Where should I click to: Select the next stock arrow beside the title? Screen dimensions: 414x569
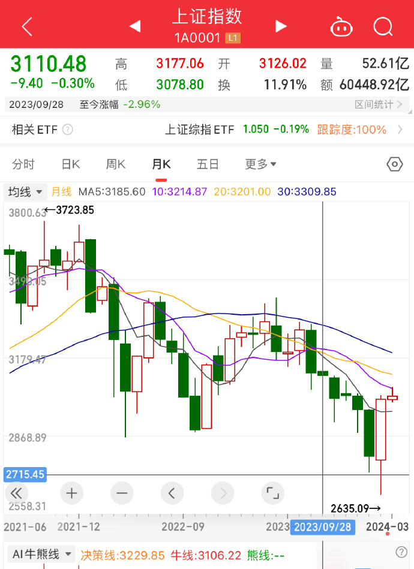click(280, 25)
